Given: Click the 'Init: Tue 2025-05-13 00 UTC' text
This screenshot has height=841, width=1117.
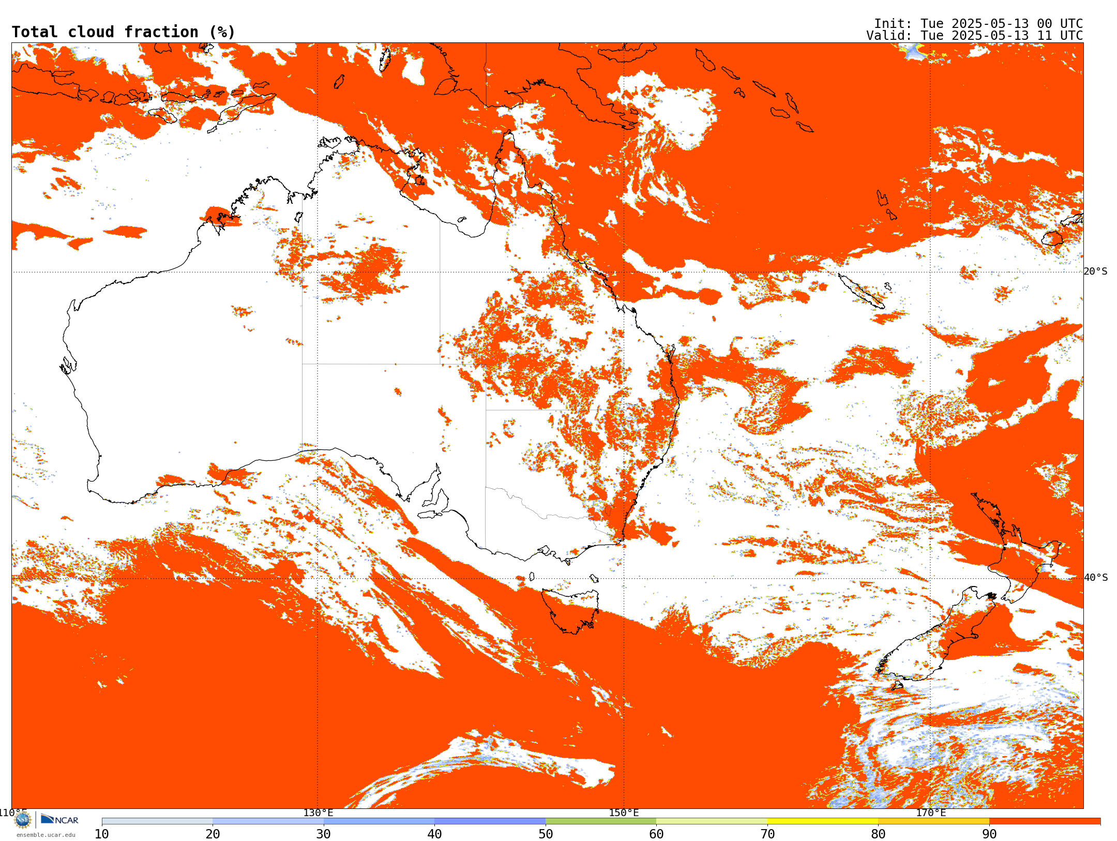Looking at the screenshot, I should 978,24.
